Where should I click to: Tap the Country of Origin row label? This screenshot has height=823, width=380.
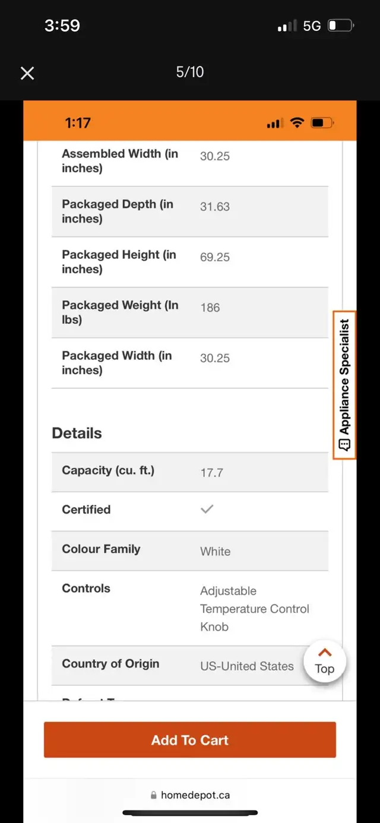(x=110, y=664)
